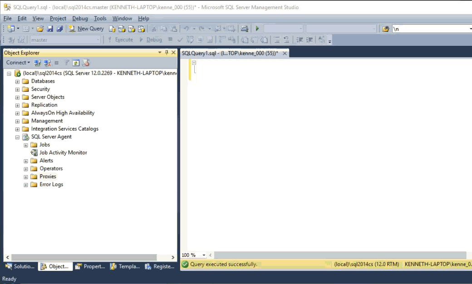Click the Save All toolbar icon
This screenshot has width=472, height=284.
pyautogui.click(x=59, y=29)
